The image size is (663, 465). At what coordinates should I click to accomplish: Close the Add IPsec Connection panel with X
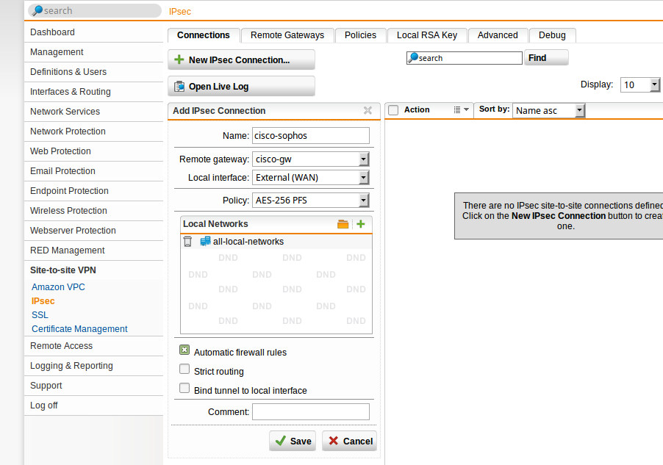(x=368, y=111)
